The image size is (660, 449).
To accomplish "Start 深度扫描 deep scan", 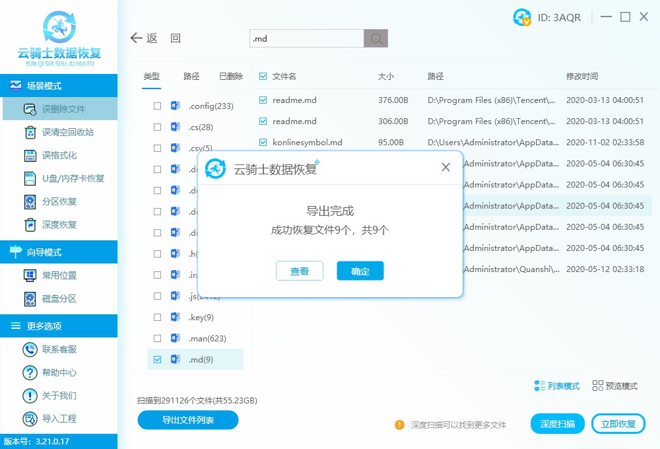I will click(x=557, y=424).
